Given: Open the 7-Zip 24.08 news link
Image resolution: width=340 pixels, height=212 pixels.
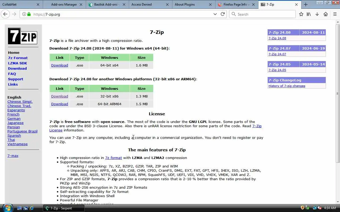Looking at the screenshot, I should 277,38.
